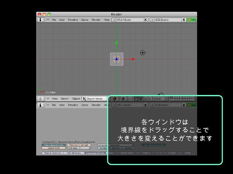
Task: Open Render menu in lower info header
Action: pos(96,105)
